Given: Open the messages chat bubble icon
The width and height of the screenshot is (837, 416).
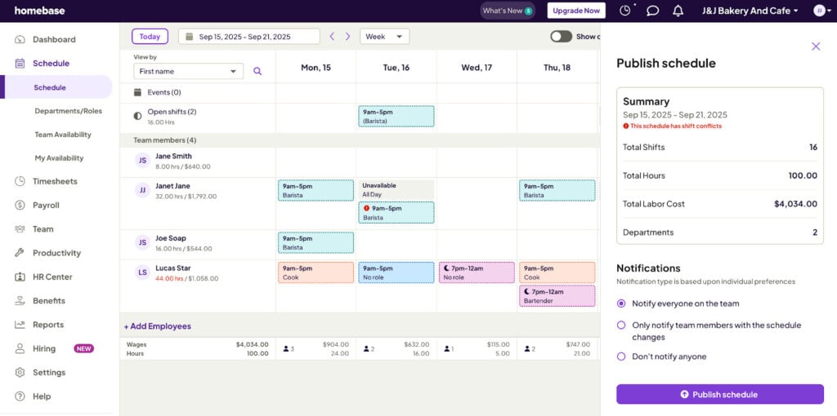Looking at the screenshot, I should click(652, 11).
